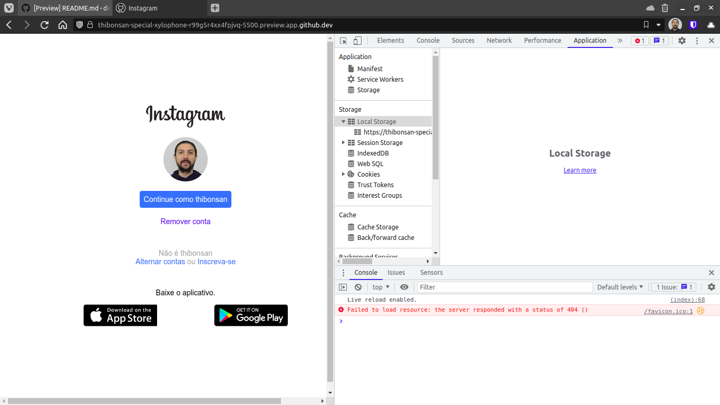Viewport: 720px width, 405px height.
Task: Select the https://thibonsan origin under Local Storage
Action: pos(397,132)
